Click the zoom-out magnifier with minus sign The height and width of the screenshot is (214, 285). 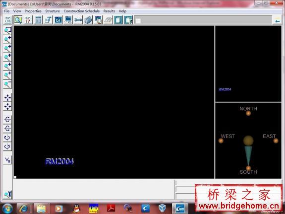7,84
